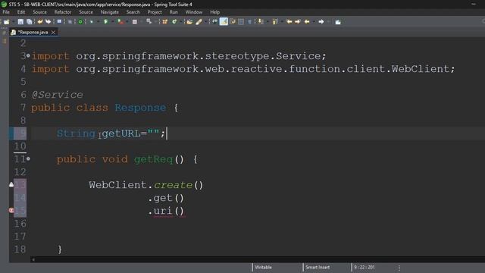Click the New Java Class green C icon
This screenshot has height=273, width=485.
tap(174, 22)
